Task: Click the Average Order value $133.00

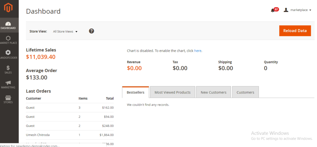Action: pyautogui.click(x=37, y=78)
